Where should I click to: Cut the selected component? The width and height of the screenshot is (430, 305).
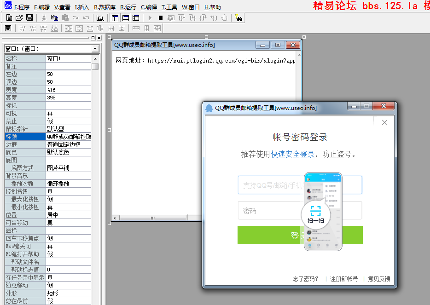point(44,18)
